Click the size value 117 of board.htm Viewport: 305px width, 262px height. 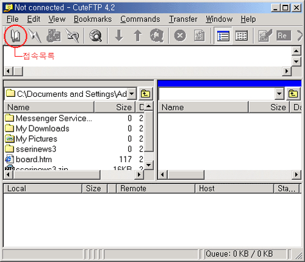(x=126, y=160)
